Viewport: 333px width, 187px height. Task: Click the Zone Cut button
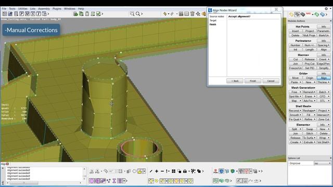324,119
